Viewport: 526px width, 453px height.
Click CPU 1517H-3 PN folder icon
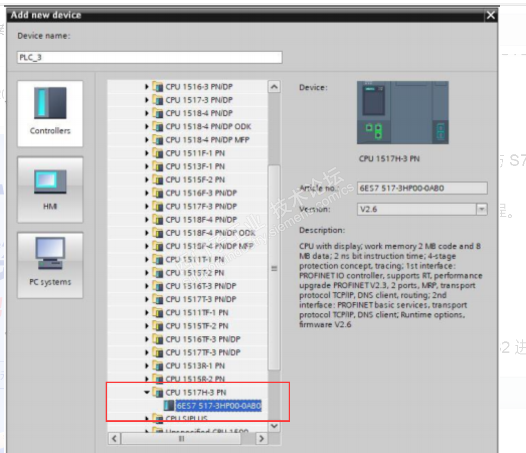tap(158, 392)
